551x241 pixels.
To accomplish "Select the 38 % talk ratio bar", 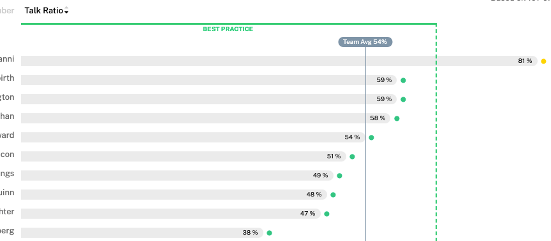I will click(142, 233).
